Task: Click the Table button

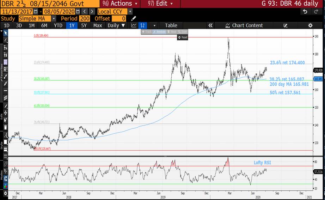Action: (171, 25)
